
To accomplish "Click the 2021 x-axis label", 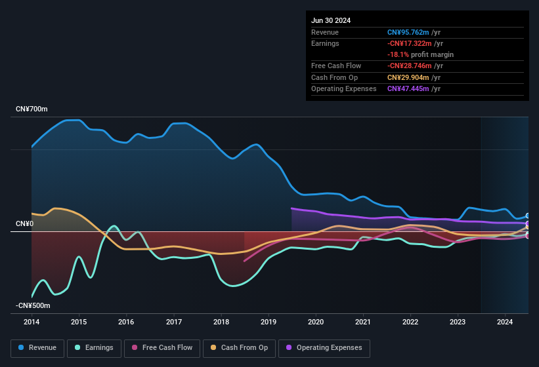I will [363, 322].
